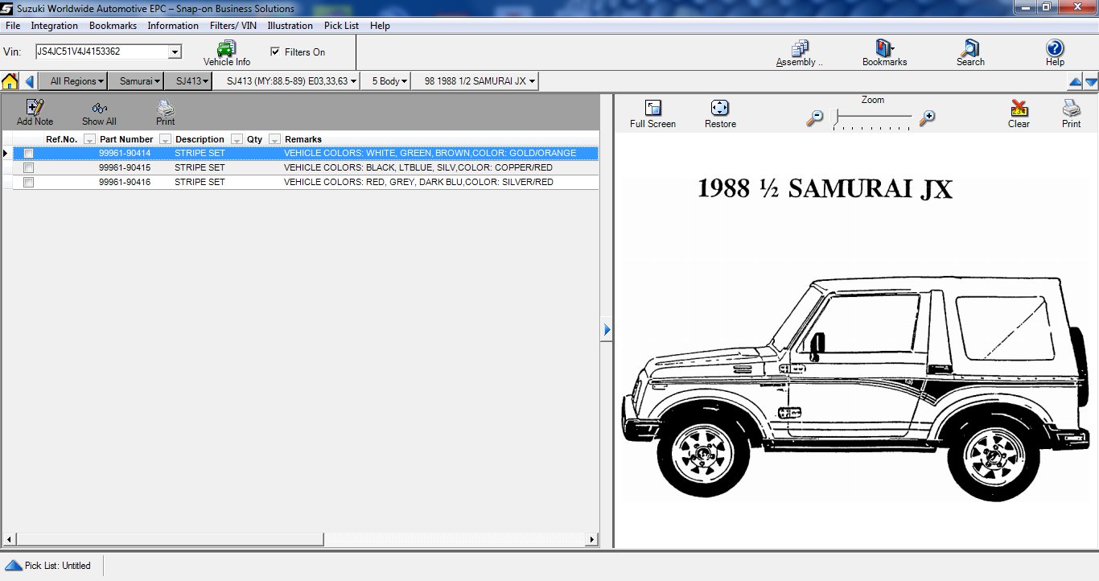Sort by Remarks column header
The width and height of the screenshot is (1099, 581).
pos(303,139)
